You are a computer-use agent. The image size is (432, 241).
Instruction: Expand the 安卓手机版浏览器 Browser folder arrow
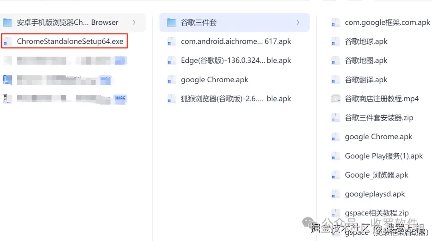pos(134,22)
